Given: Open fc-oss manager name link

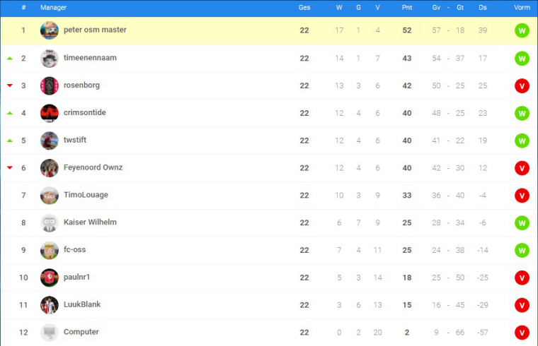Looking at the screenshot, I should (x=74, y=249).
